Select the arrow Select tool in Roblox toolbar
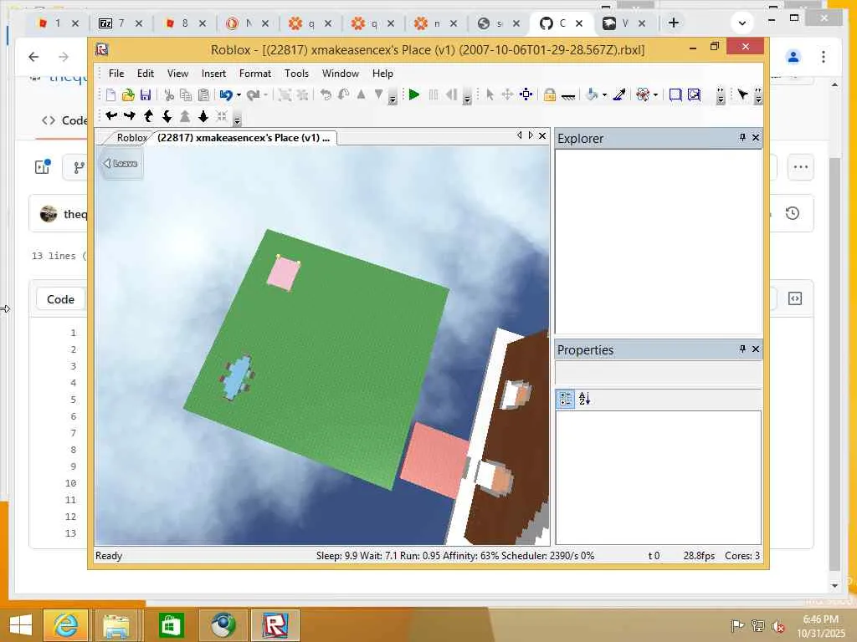Image resolution: width=857 pixels, height=642 pixels. (490, 95)
